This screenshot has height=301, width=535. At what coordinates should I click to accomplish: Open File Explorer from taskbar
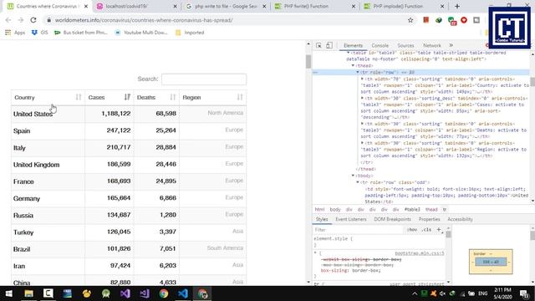[28, 293]
